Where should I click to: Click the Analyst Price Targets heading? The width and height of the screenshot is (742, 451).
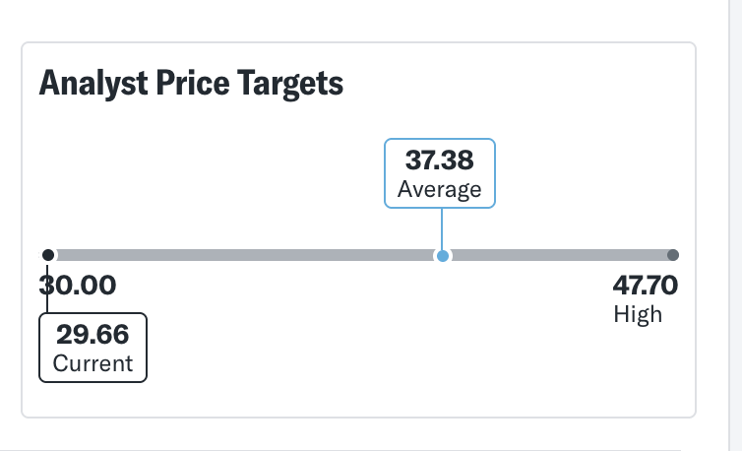[191, 84]
